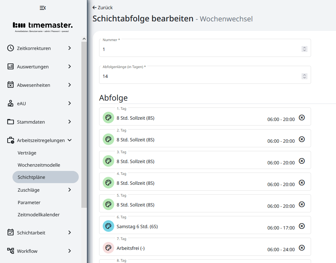The height and width of the screenshot is (263, 336).
Task: Select the Auswertungen chart icon
Action: click(x=10, y=66)
